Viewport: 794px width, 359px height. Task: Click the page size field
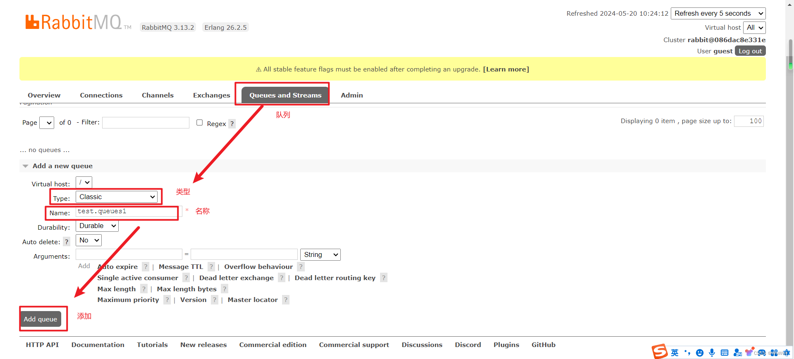tap(749, 121)
